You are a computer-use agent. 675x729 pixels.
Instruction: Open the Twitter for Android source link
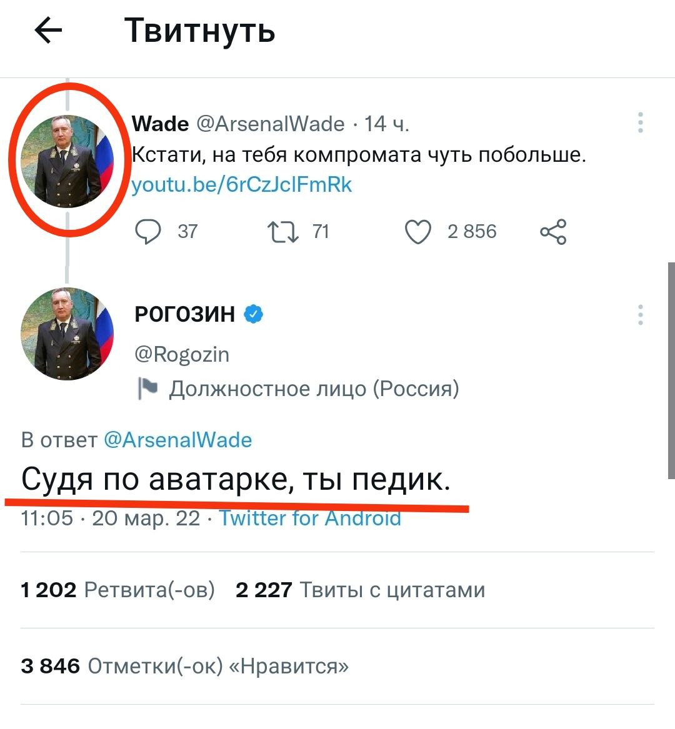[310, 518]
